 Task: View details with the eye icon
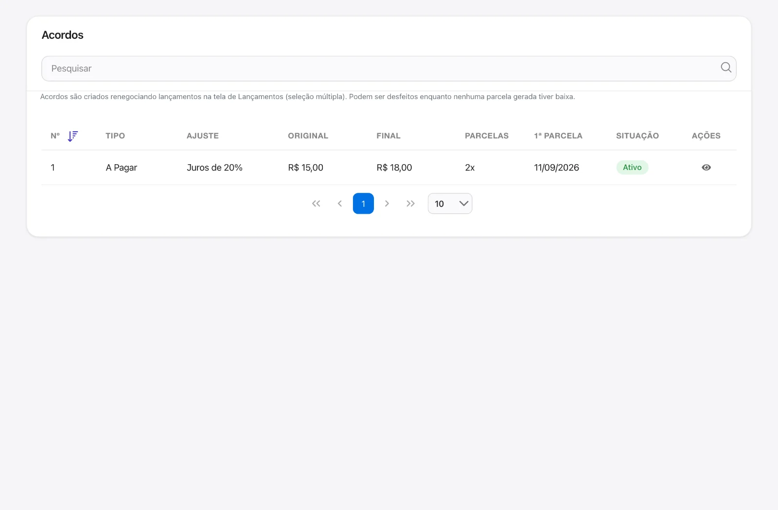tap(707, 168)
